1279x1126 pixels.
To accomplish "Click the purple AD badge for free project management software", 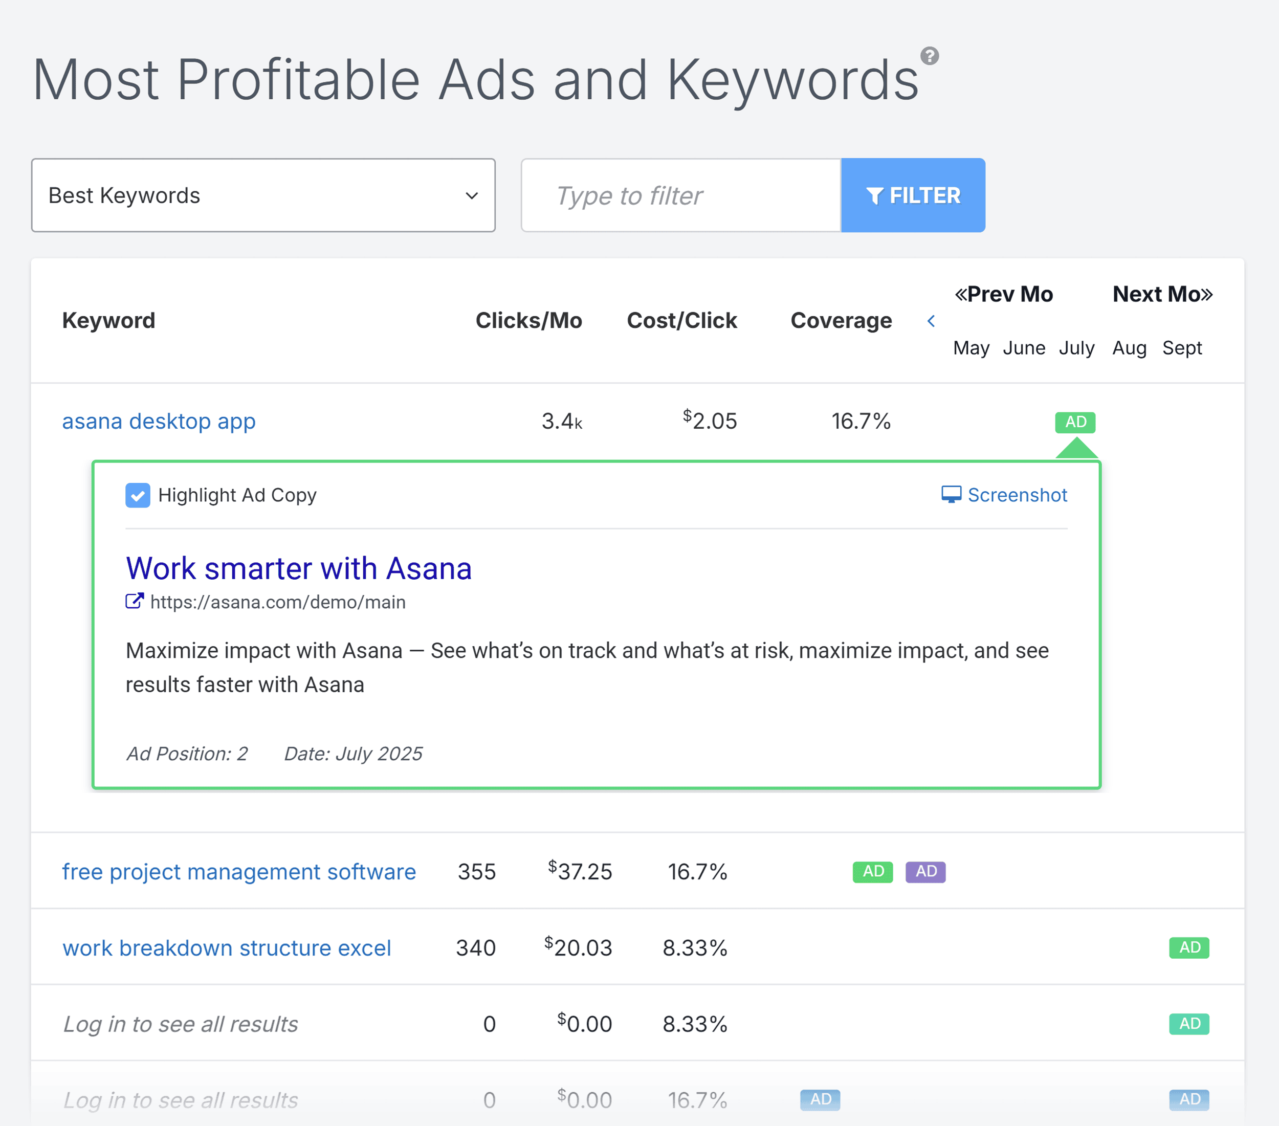I will (925, 871).
